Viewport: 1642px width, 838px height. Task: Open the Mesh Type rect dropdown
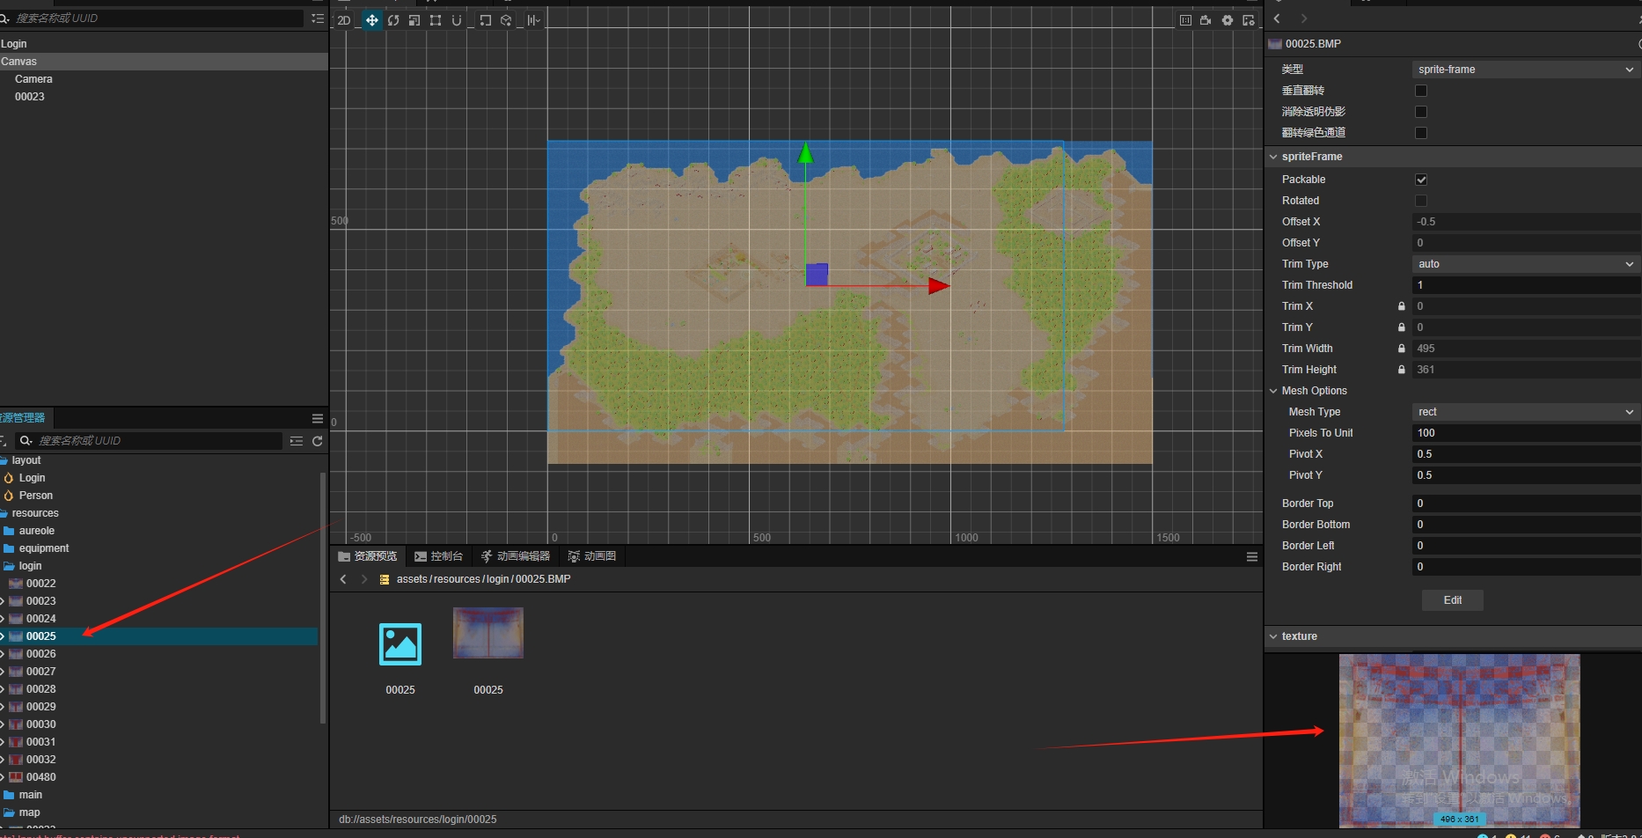1526,412
